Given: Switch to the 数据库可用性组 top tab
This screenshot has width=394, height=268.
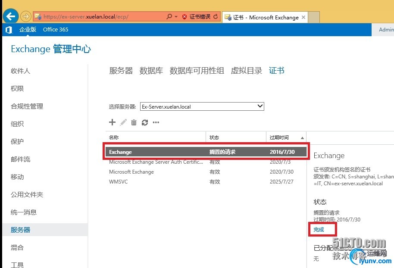Looking at the screenshot, I should click(197, 71).
